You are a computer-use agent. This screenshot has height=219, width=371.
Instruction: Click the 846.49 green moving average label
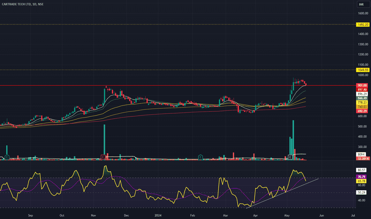[362, 98]
